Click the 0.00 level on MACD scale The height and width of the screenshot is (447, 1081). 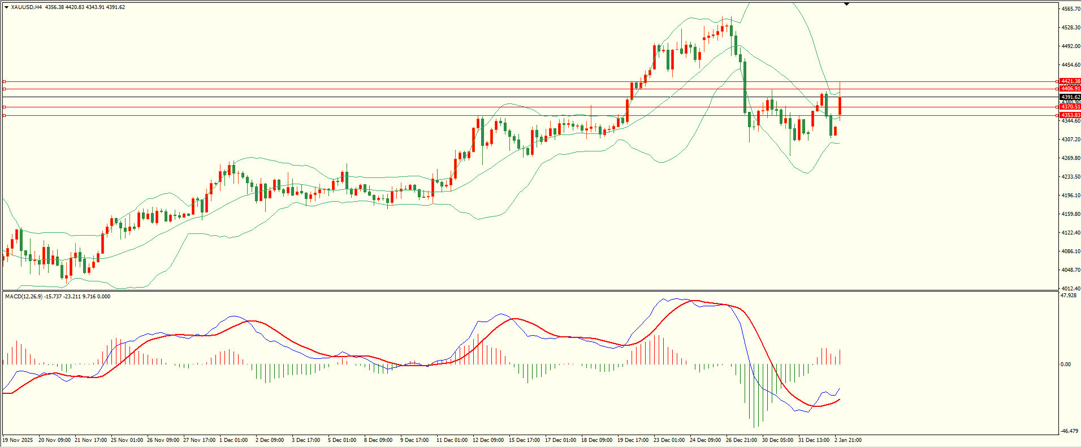coord(1065,364)
